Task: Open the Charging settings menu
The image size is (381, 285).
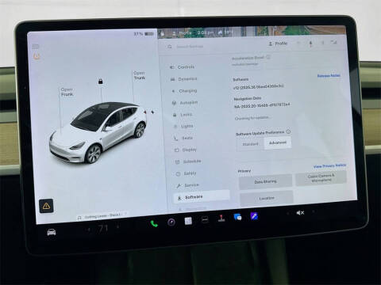Action: (185, 91)
